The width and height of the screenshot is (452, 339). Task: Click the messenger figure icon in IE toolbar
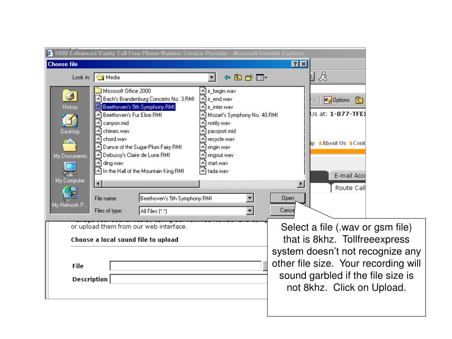[323, 77]
